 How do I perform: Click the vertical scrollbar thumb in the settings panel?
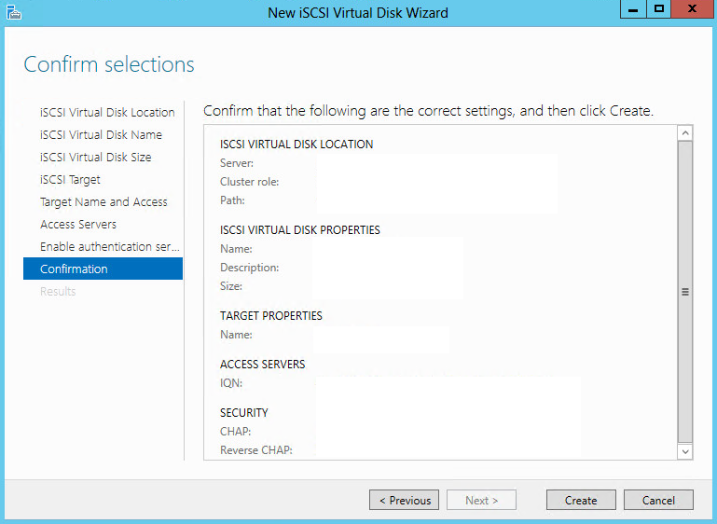pyautogui.click(x=685, y=291)
